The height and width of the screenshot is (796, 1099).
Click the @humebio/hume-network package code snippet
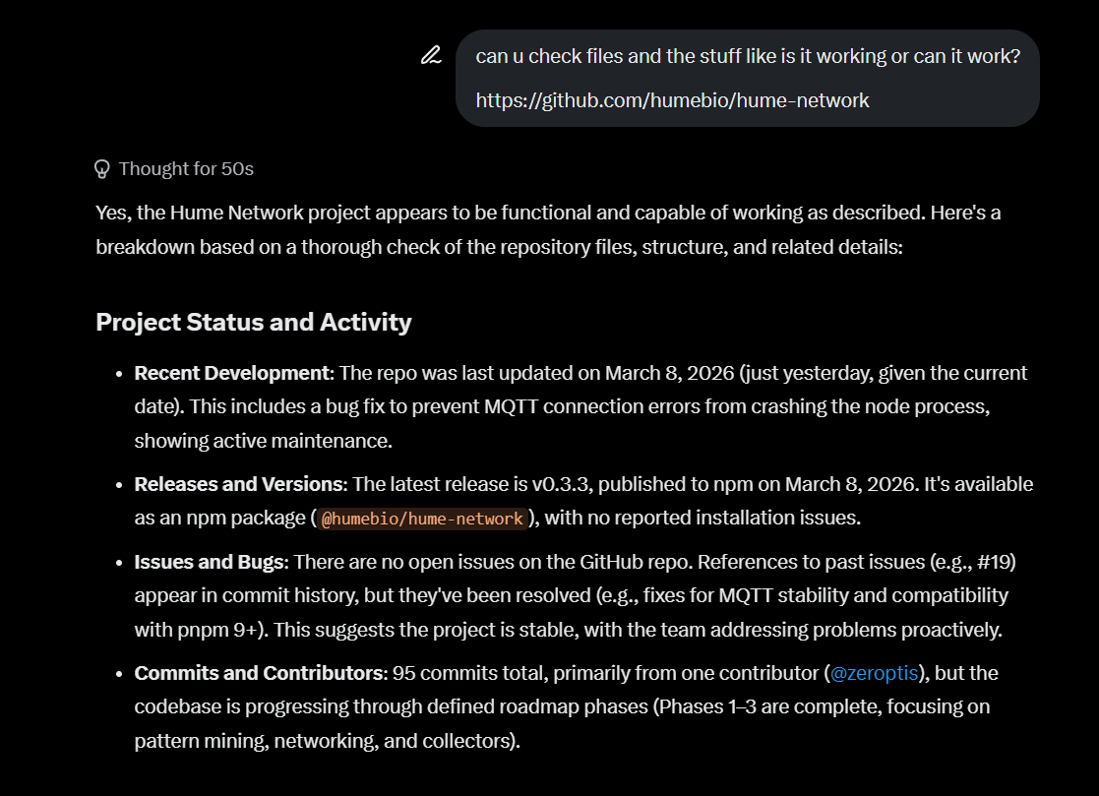tap(422, 519)
